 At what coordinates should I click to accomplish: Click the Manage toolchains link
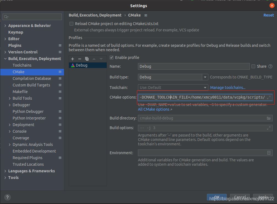point(228,88)
